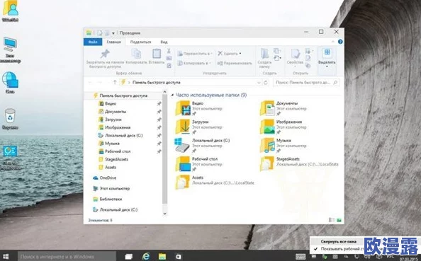Open the Удалить dropdown arrow
Screen dimensions: 421x261
240,54
